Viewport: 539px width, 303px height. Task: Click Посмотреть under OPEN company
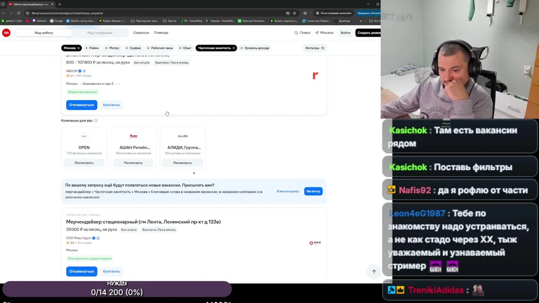[x=84, y=163]
